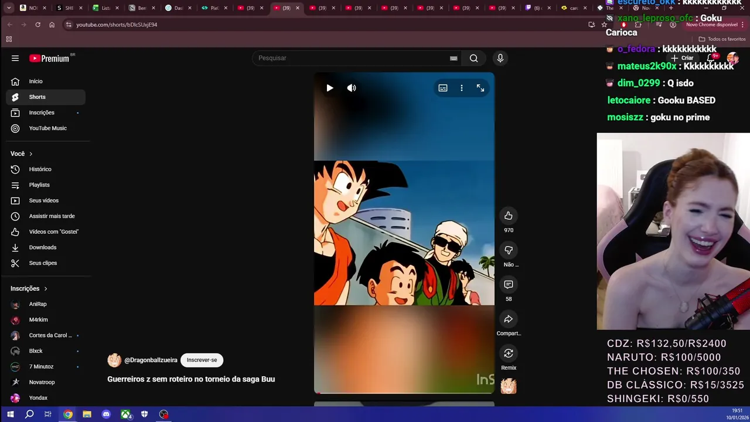Open Discord from the taskbar

click(106, 414)
